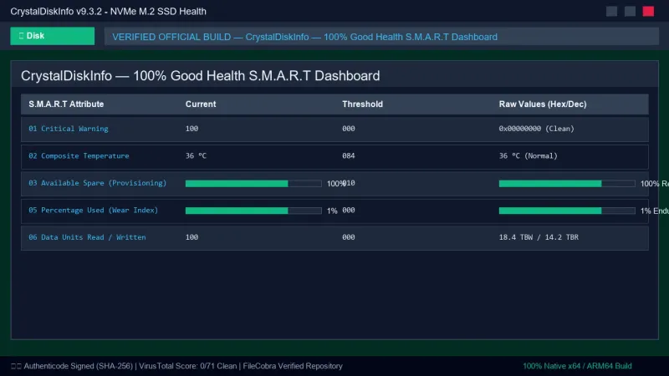Screen dimensions: 669x376
Task: Click the Raw Values (Hex/Dec) column header
Action: tap(543, 104)
